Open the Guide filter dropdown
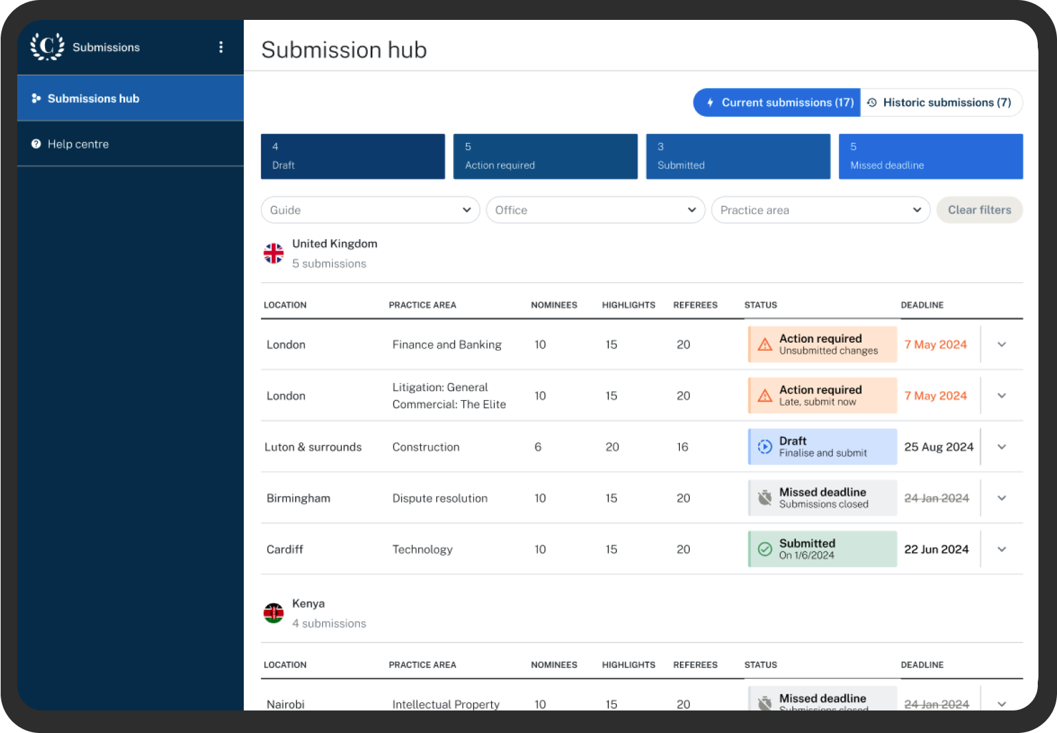Screen dimensions: 1057x733 [x=370, y=210]
